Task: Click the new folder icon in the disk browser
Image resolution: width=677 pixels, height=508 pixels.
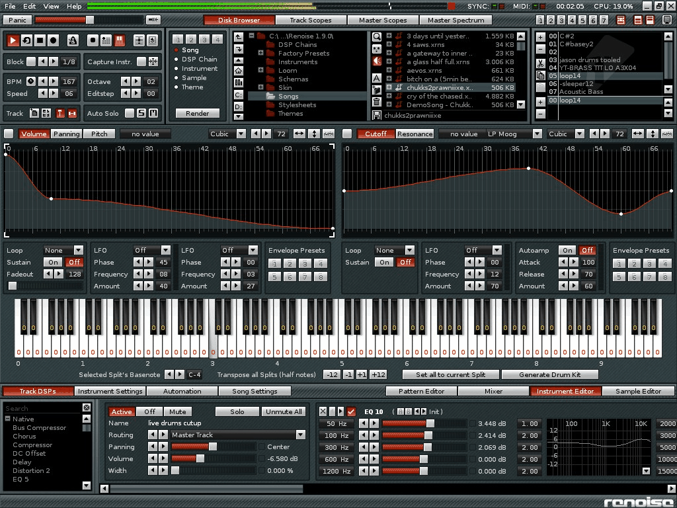Action: (x=376, y=90)
